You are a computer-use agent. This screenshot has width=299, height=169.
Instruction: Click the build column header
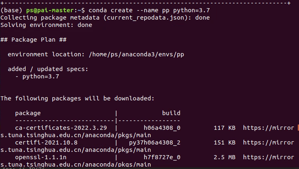pyautogui.click(x=171, y=113)
